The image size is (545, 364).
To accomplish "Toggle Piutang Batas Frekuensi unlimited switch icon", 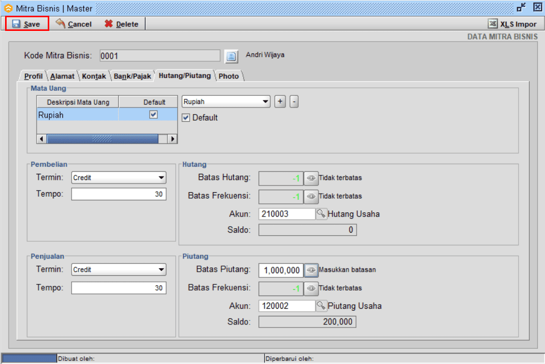I will pos(311,288).
